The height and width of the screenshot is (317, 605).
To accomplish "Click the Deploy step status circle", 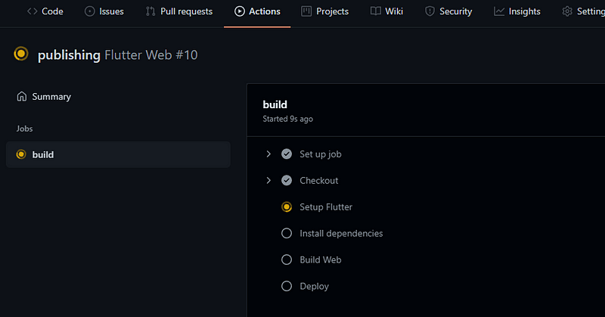I will [x=287, y=286].
